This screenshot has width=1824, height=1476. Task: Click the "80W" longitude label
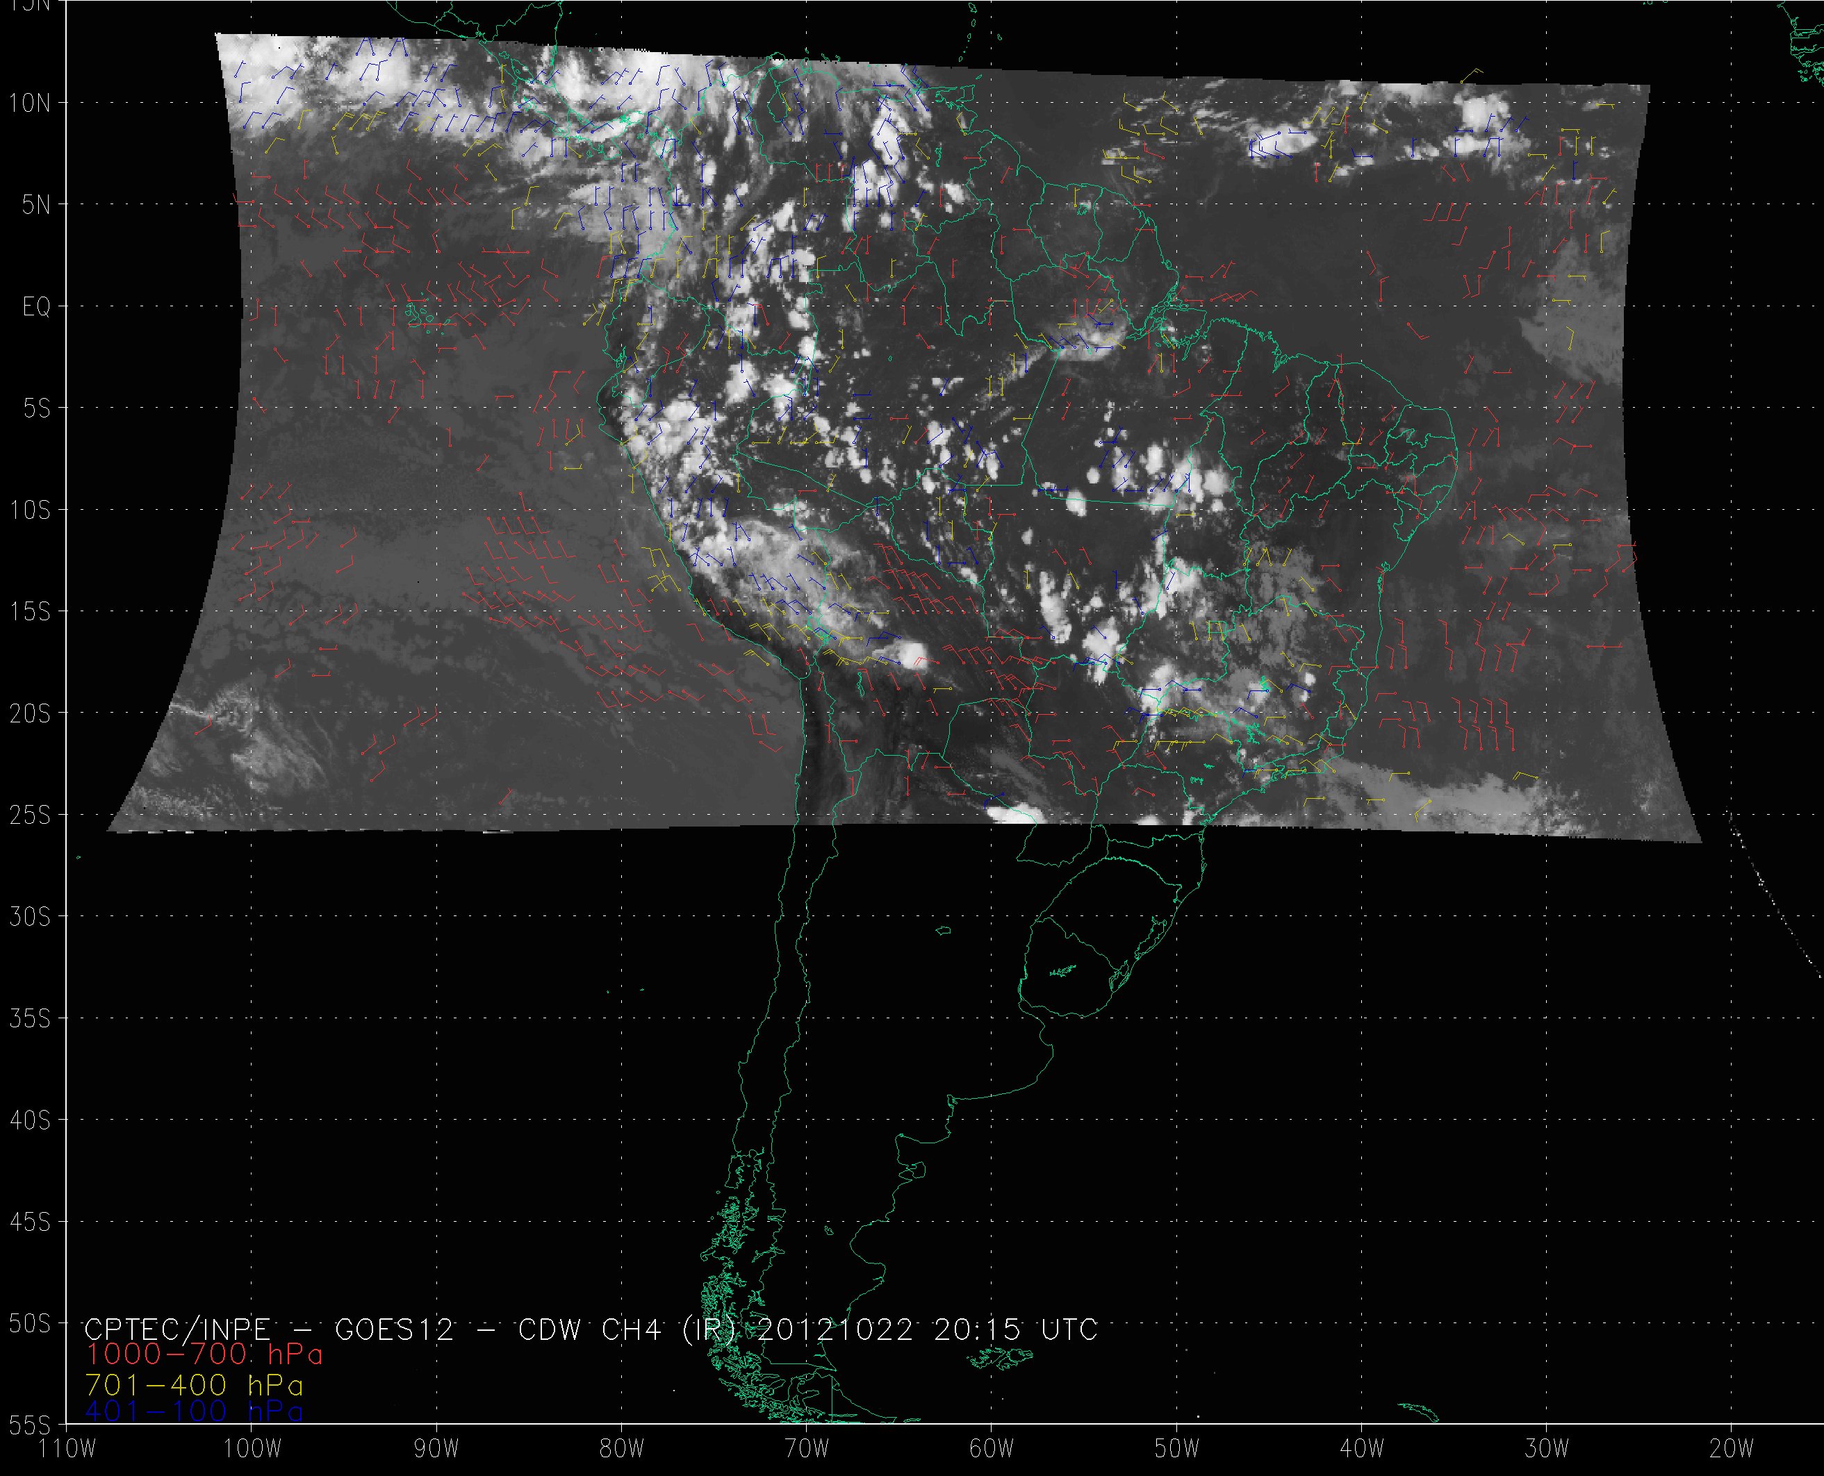(622, 1449)
